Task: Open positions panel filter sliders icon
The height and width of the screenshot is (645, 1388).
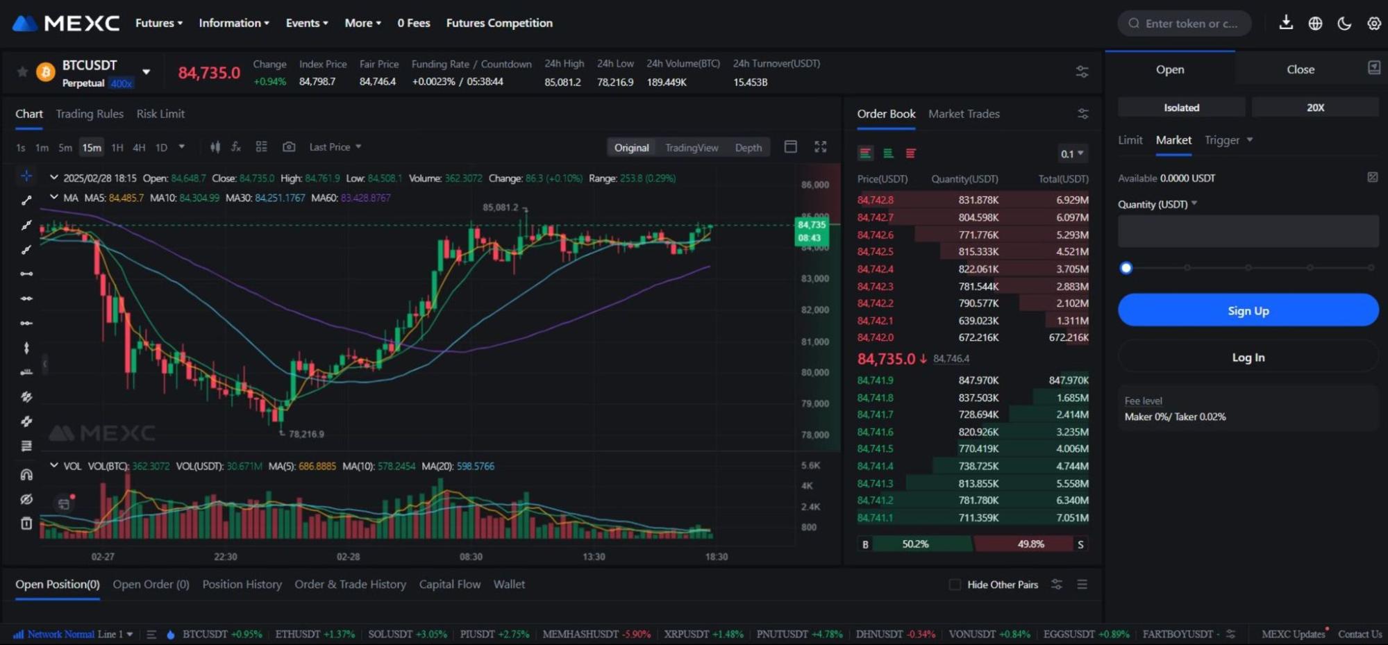Action: [x=1056, y=585]
